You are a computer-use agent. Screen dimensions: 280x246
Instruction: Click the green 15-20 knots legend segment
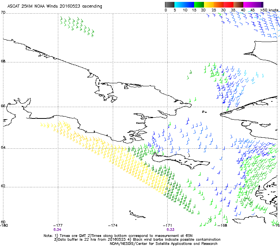199,5
